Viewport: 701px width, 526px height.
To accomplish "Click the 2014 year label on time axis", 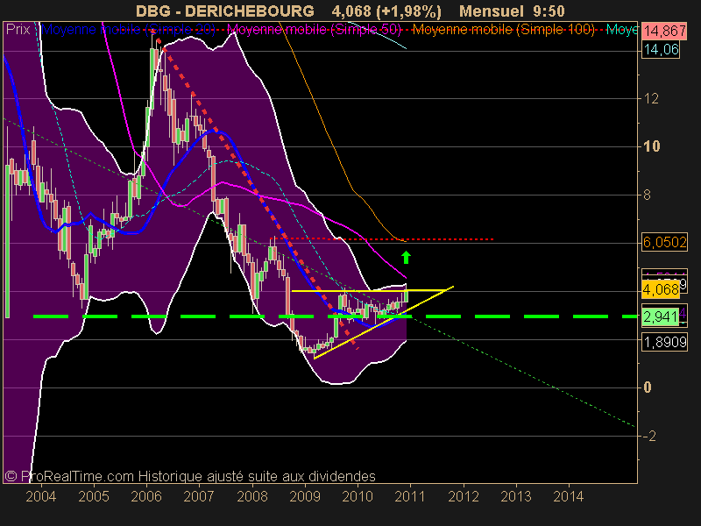I will pos(569,496).
